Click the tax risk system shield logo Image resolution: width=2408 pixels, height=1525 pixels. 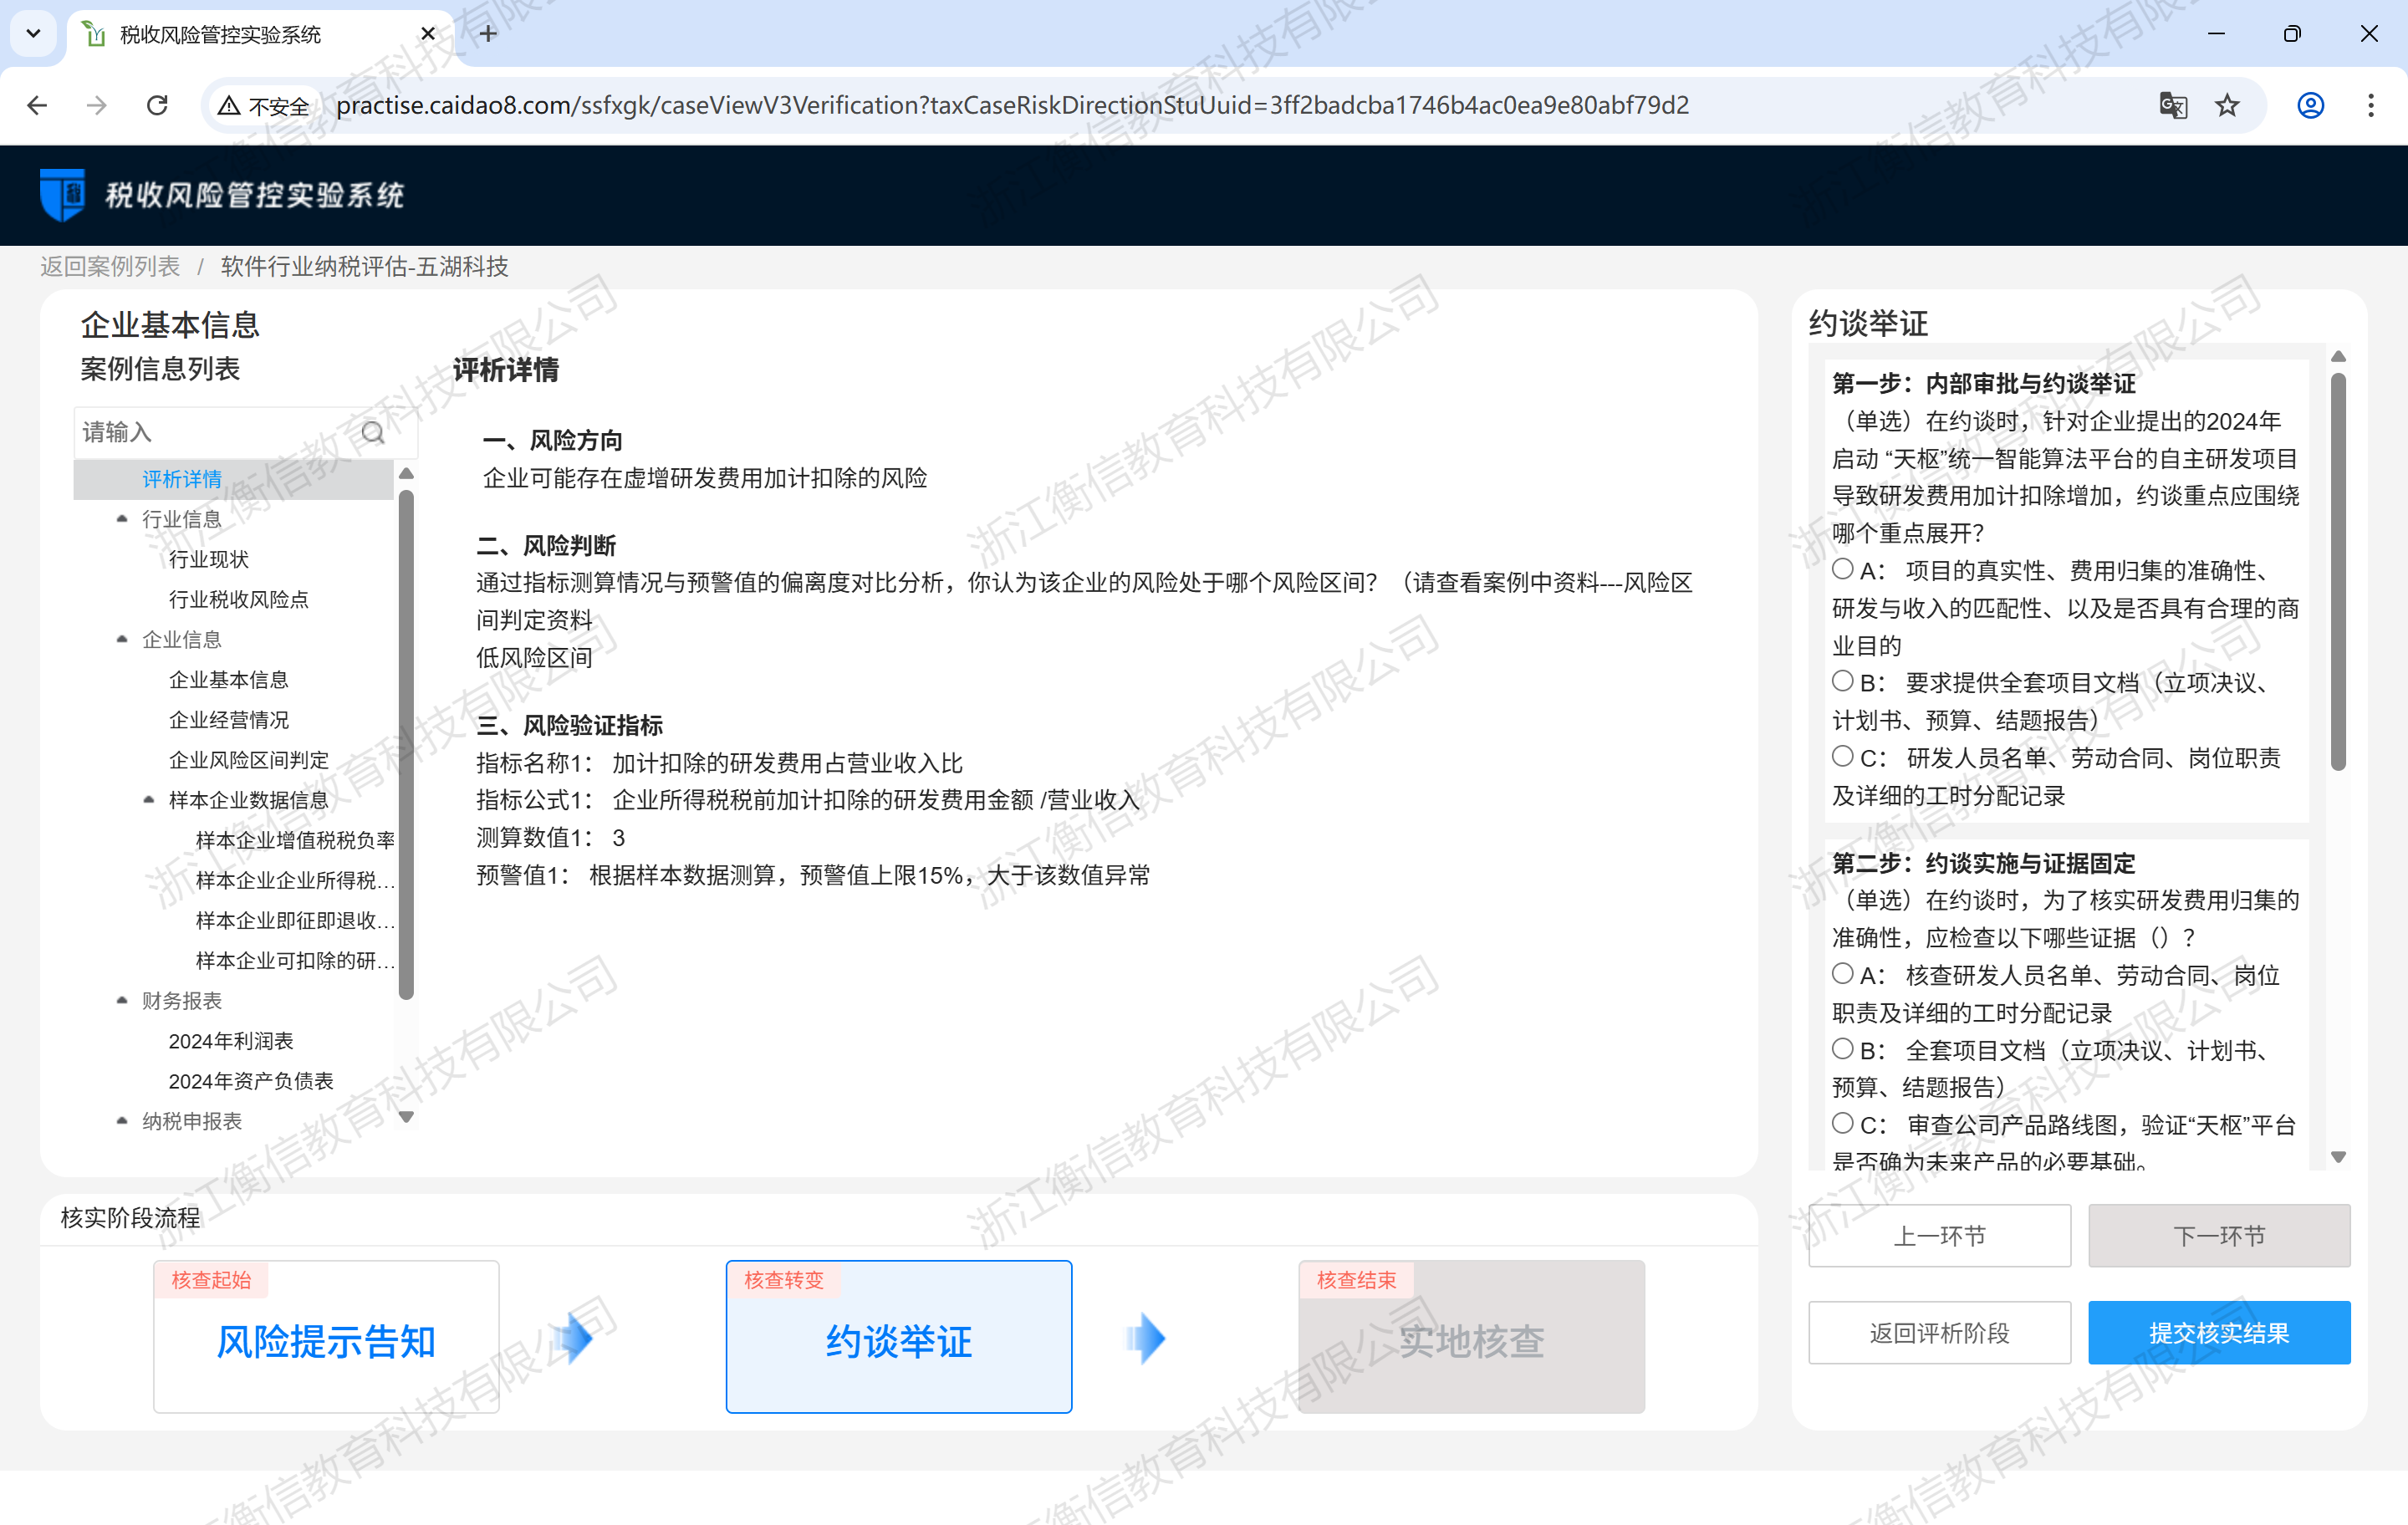(62, 194)
